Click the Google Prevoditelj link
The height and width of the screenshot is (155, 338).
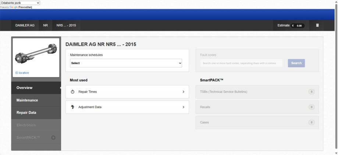click(x=21, y=7)
